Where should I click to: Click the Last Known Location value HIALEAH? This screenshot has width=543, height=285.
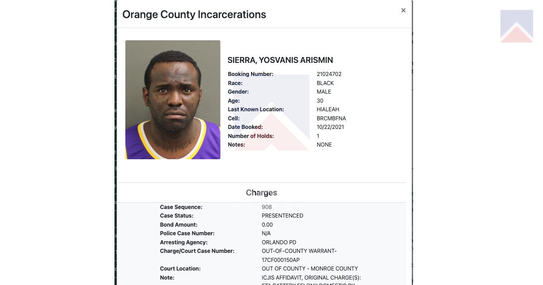[x=328, y=109]
